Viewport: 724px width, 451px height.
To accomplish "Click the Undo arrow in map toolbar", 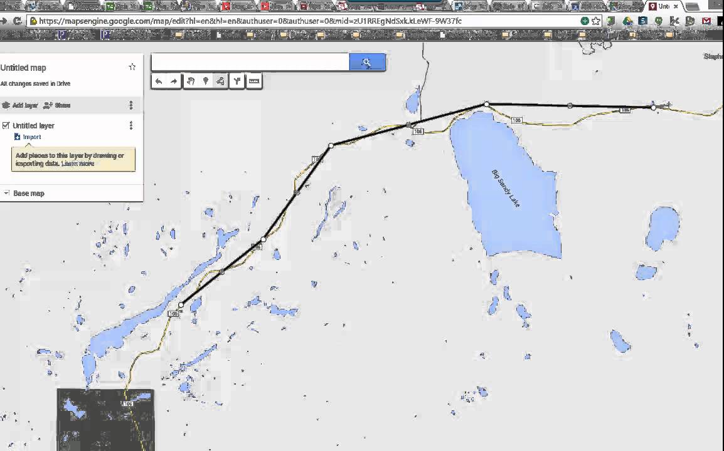I will (x=159, y=81).
